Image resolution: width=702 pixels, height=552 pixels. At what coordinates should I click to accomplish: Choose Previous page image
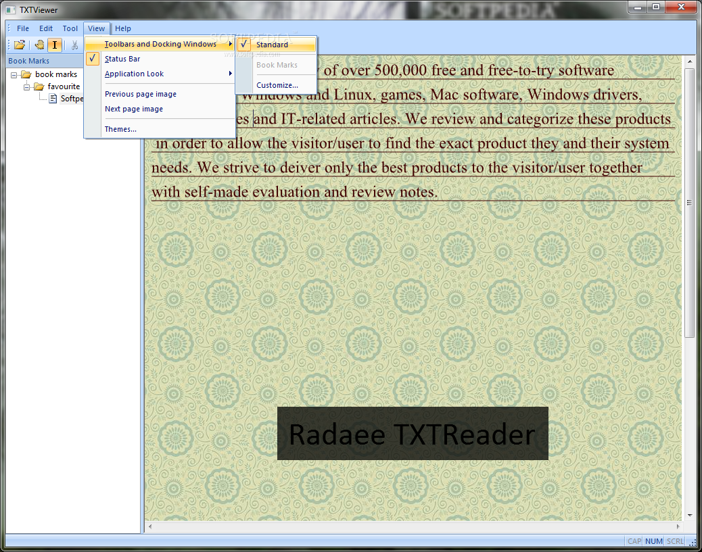click(141, 94)
